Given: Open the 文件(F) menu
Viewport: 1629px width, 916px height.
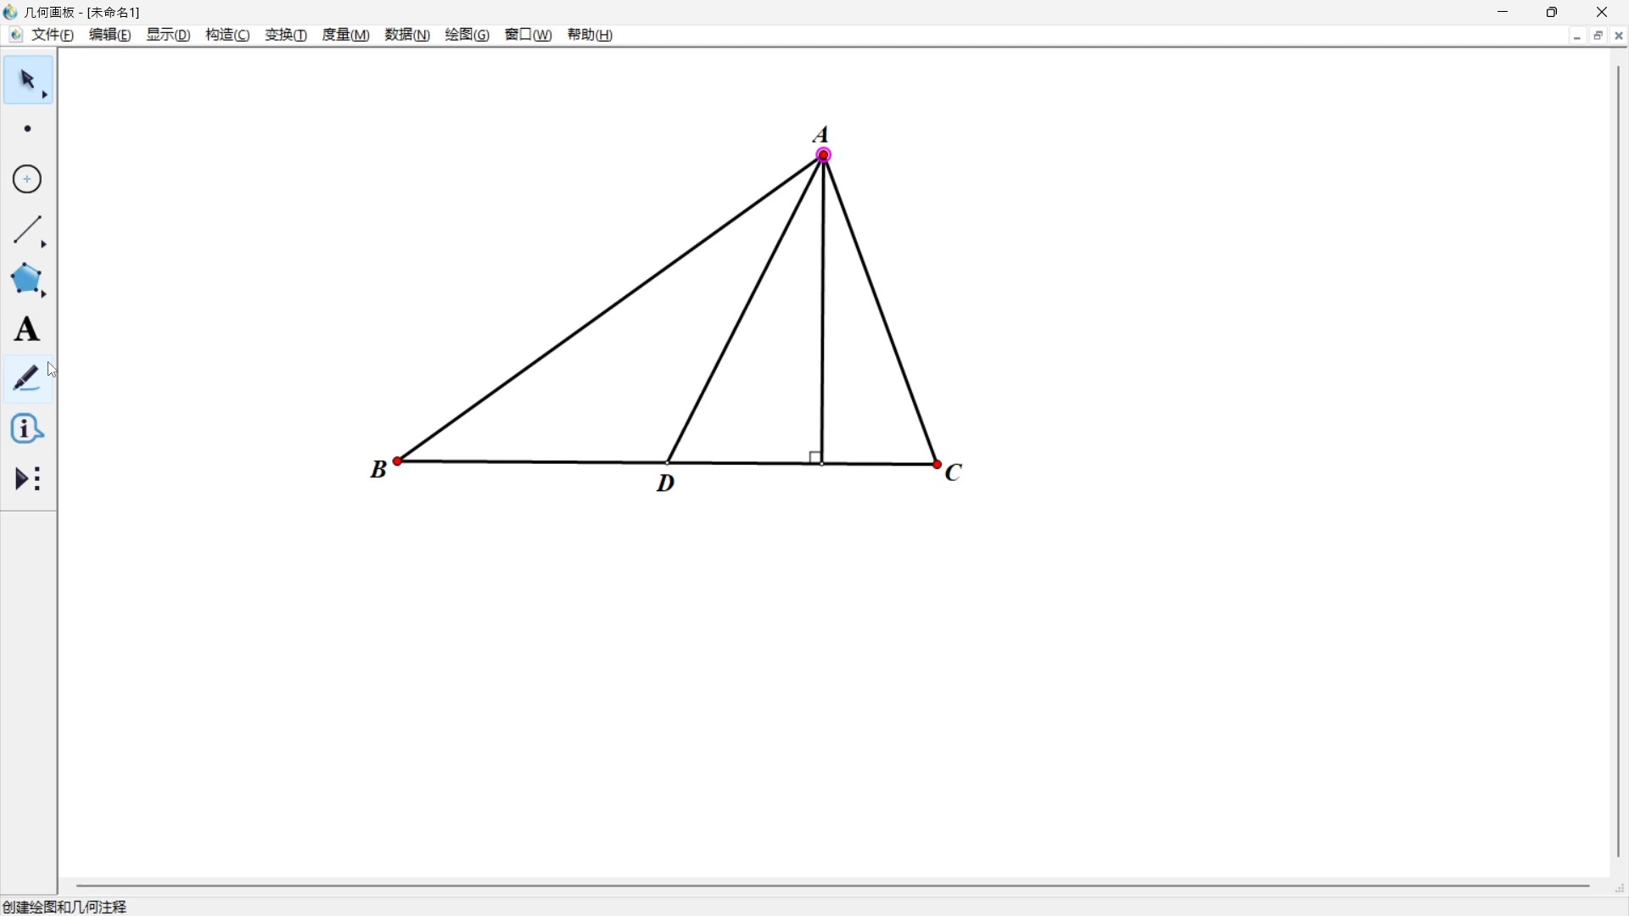Looking at the screenshot, I should [x=53, y=35].
